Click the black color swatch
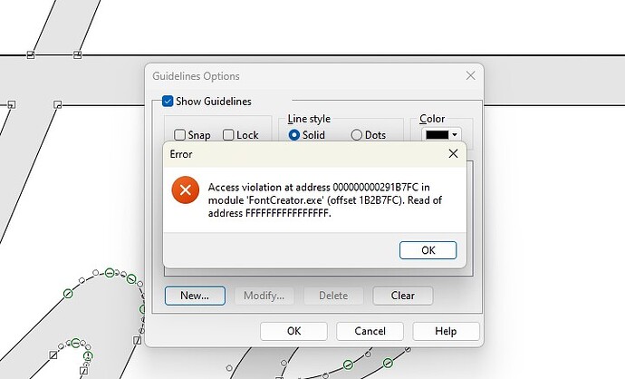Viewport: 625px width, 379px height. point(437,135)
